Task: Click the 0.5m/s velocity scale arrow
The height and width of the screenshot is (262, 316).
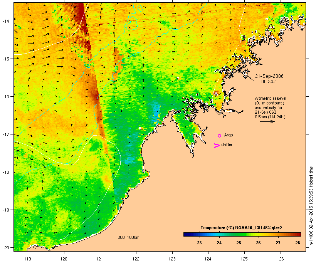Action: pyautogui.click(x=267, y=121)
